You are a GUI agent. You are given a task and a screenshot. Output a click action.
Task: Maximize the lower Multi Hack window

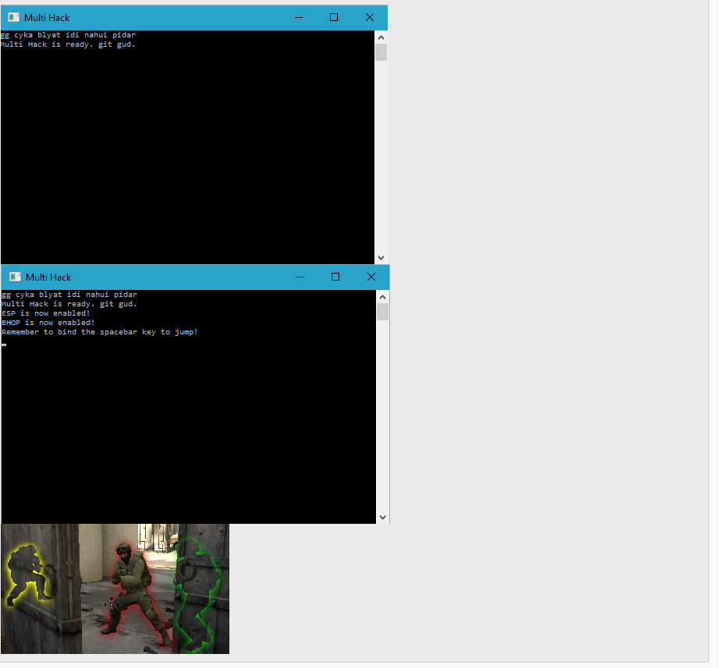tap(335, 277)
